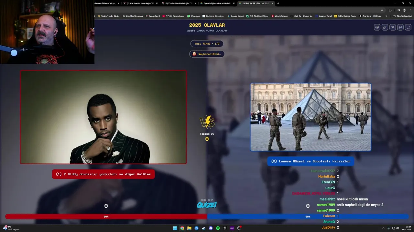Open the Multi TV bookmark

coord(301,16)
